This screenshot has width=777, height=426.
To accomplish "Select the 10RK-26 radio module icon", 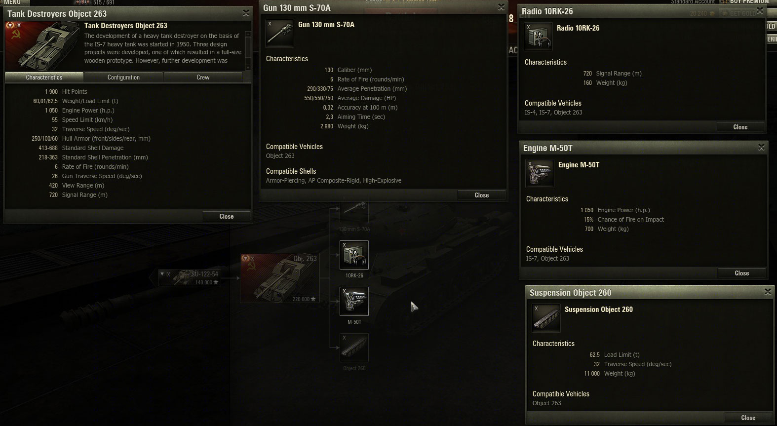I will 354,255.
